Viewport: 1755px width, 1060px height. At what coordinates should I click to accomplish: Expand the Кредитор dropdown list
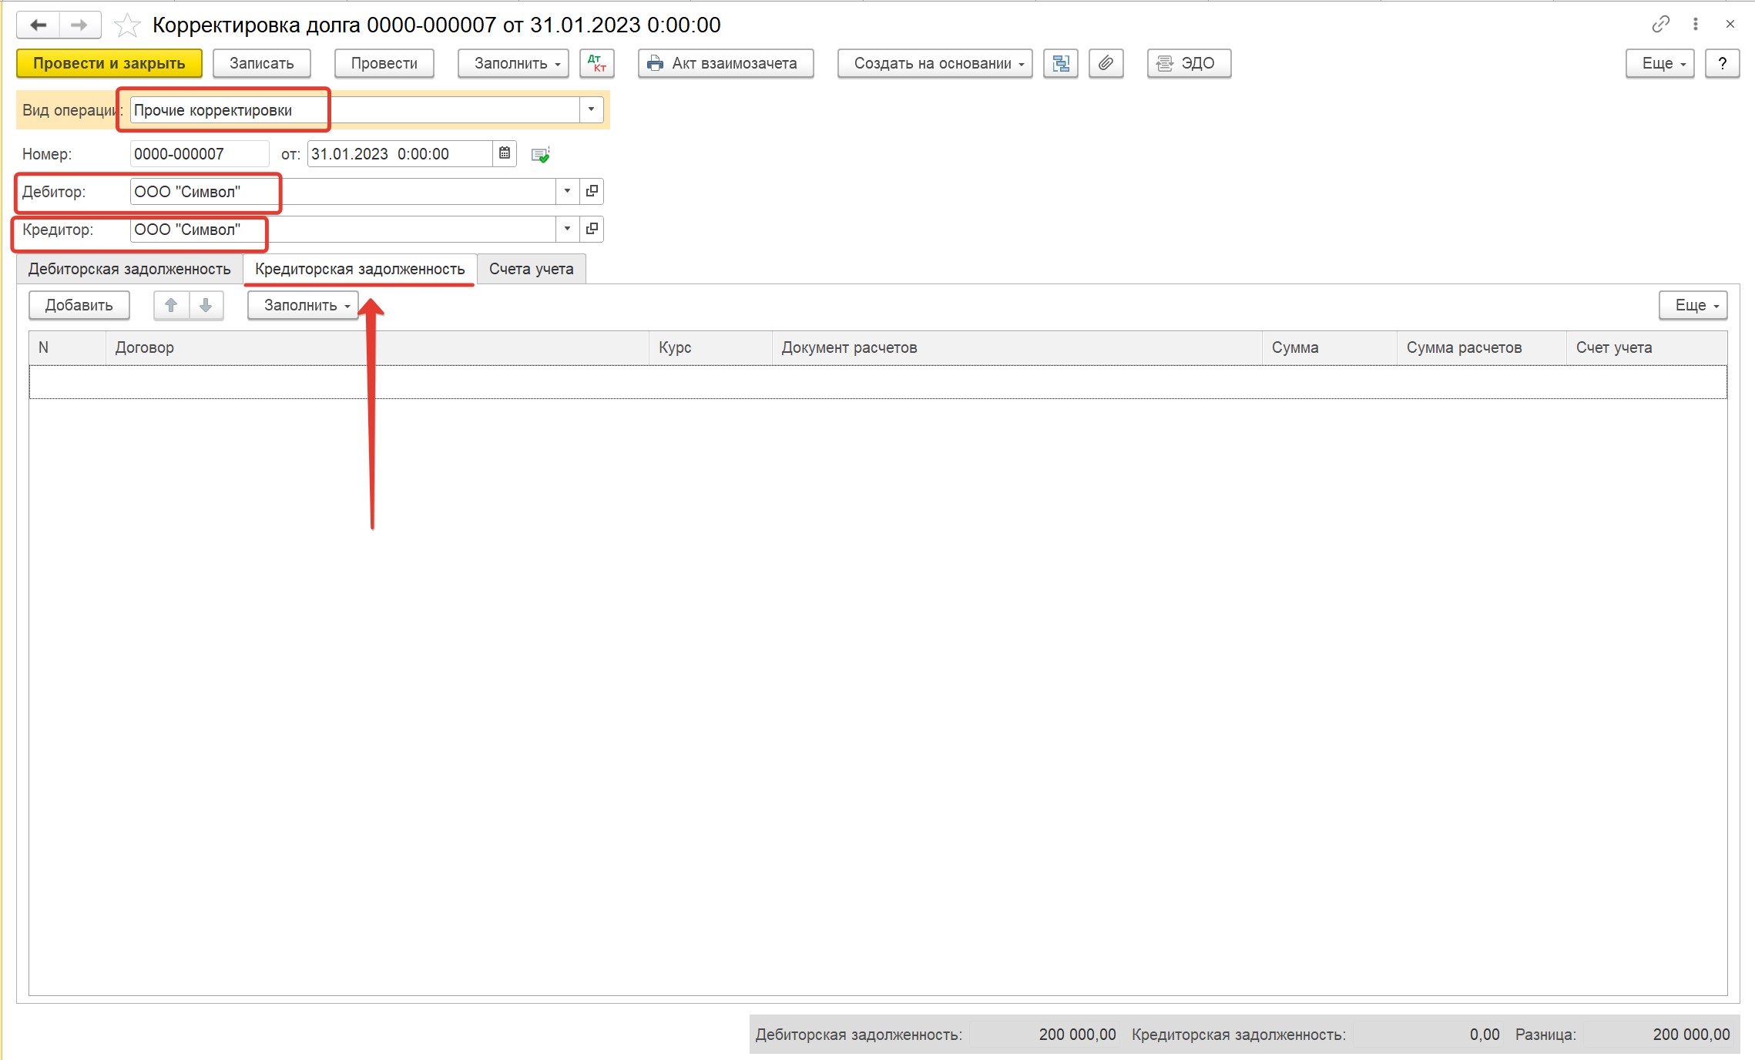(x=567, y=229)
